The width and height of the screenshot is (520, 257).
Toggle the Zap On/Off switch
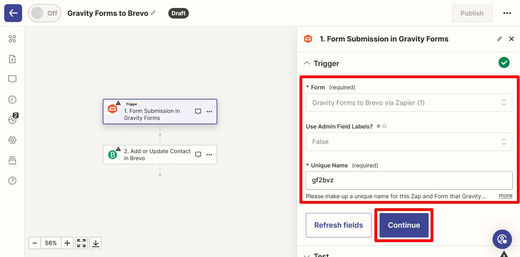44,13
